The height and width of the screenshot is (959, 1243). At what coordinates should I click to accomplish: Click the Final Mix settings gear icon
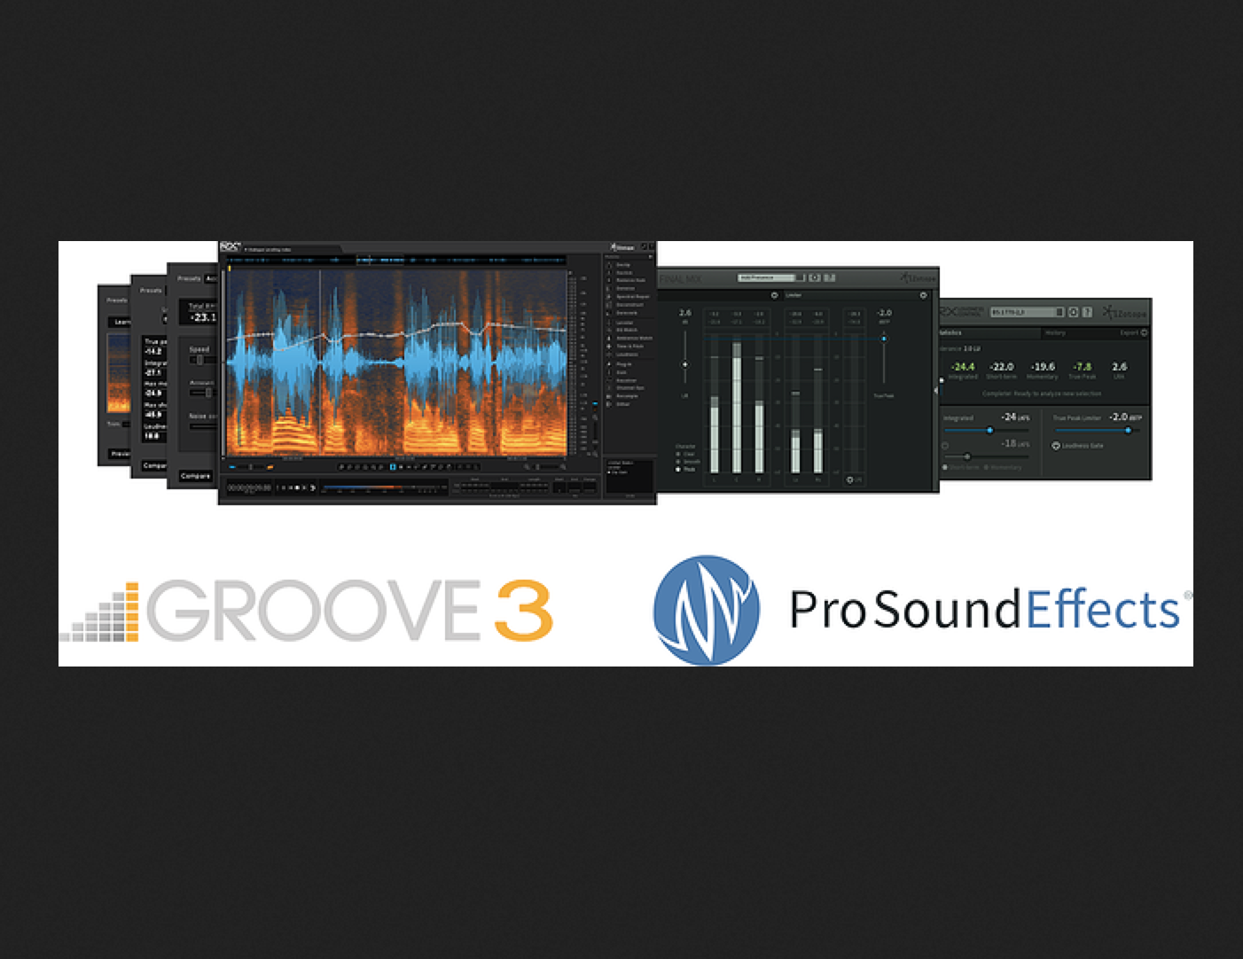pos(815,277)
